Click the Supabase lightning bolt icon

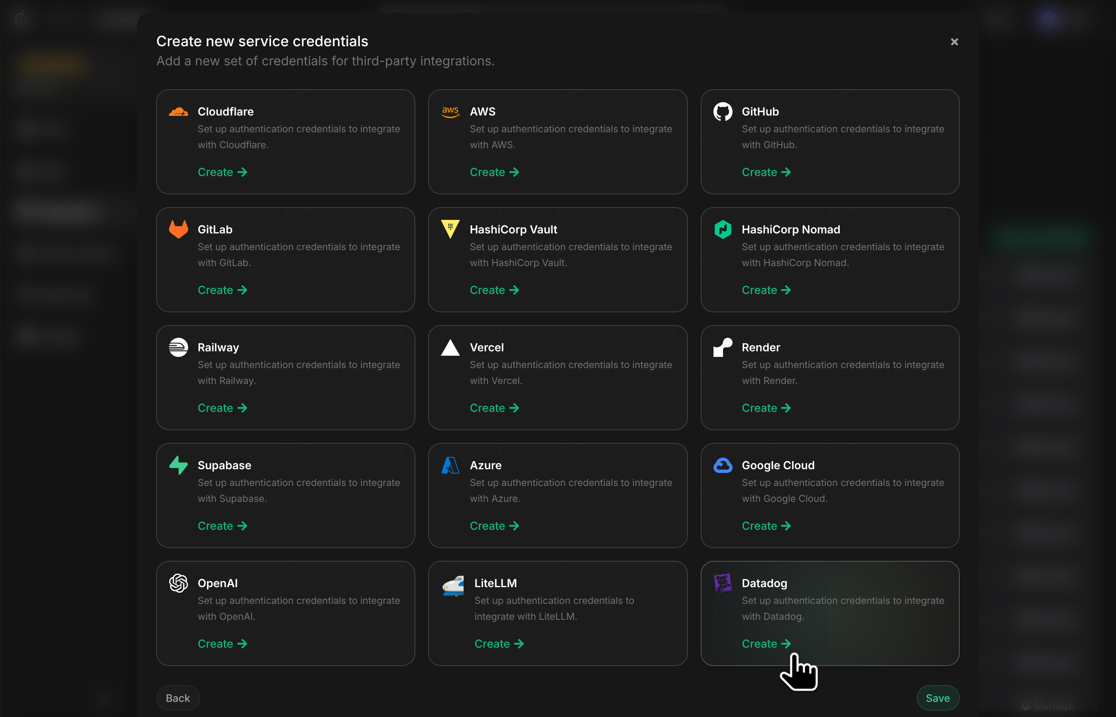point(179,465)
